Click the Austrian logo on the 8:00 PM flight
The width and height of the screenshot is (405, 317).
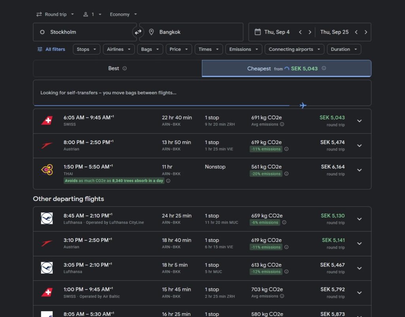pos(47,145)
